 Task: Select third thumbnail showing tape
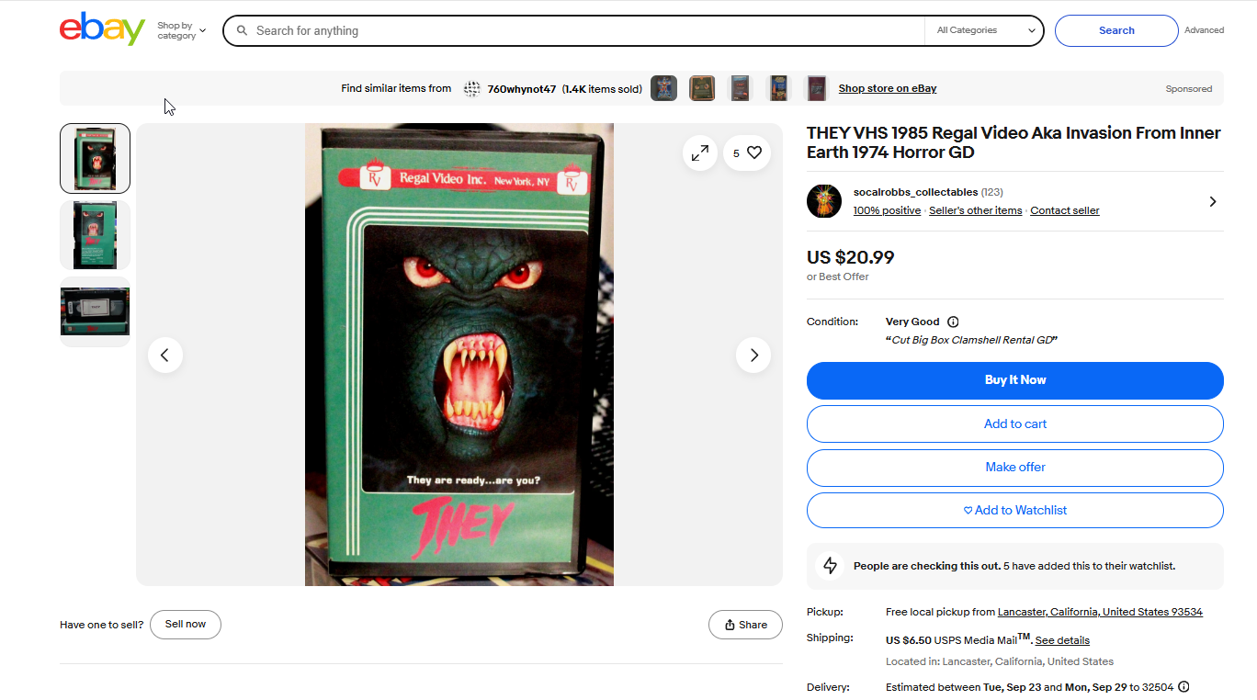coord(96,311)
